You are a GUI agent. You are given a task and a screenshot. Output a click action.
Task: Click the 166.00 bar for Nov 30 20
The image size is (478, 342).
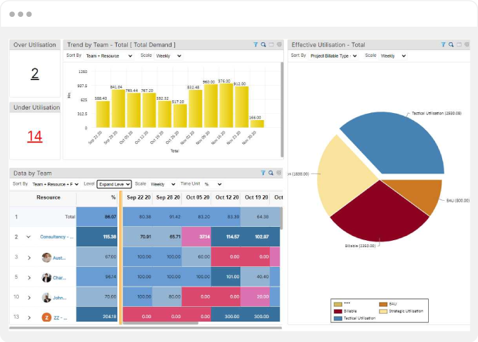(x=257, y=124)
